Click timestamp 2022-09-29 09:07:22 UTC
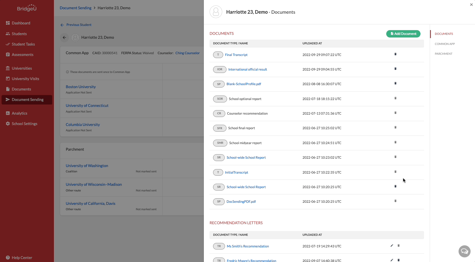Image resolution: width=475 pixels, height=262 pixels. [322, 55]
